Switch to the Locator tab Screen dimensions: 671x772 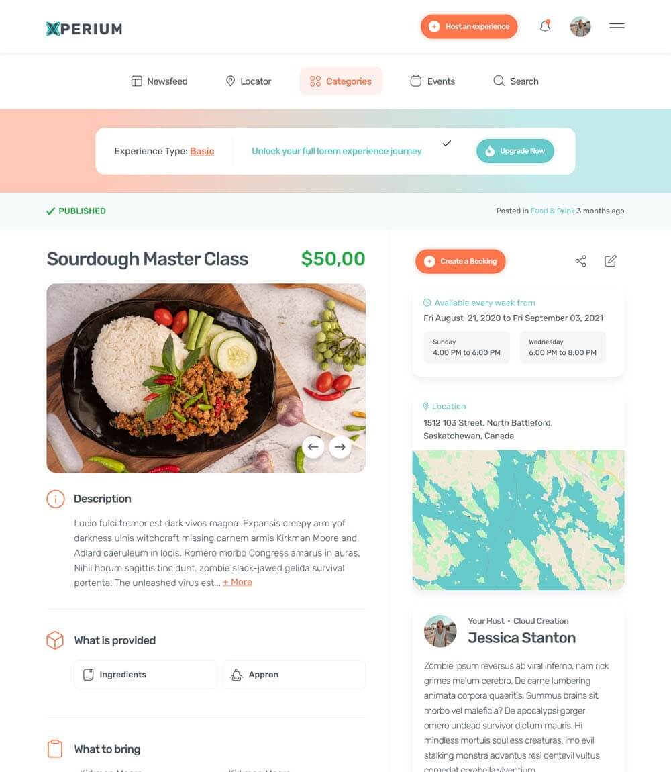click(249, 81)
